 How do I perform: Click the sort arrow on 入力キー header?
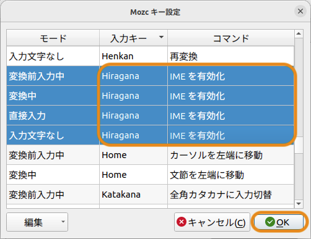pyautogui.click(x=161, y=37)
